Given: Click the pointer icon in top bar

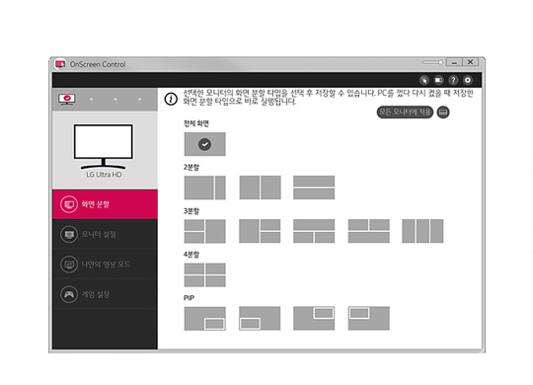Looking at the screenshot, I should tap(423, 80).
